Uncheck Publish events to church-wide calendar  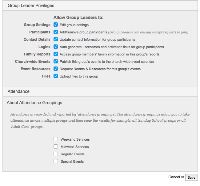click(56, 62)
